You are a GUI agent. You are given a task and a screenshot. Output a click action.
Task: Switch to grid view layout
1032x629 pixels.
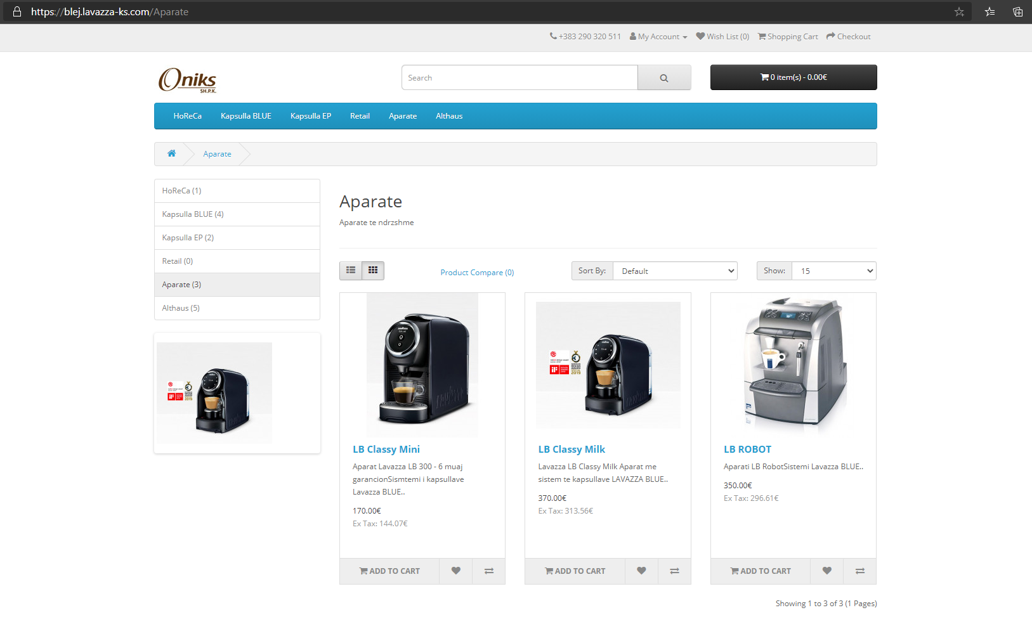pyautogui.click(x=373, y=271)
